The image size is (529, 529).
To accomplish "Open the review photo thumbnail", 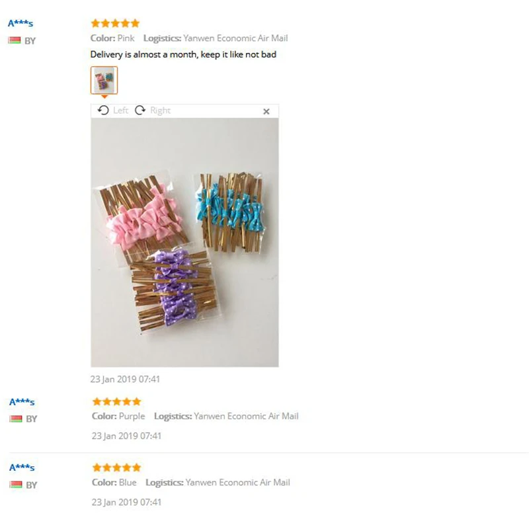I will click(104, 80).
